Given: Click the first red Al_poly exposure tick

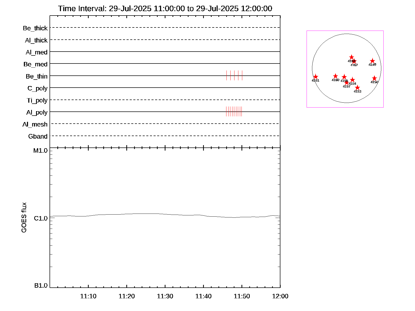Looking at the screenshot, I should 226,111.
